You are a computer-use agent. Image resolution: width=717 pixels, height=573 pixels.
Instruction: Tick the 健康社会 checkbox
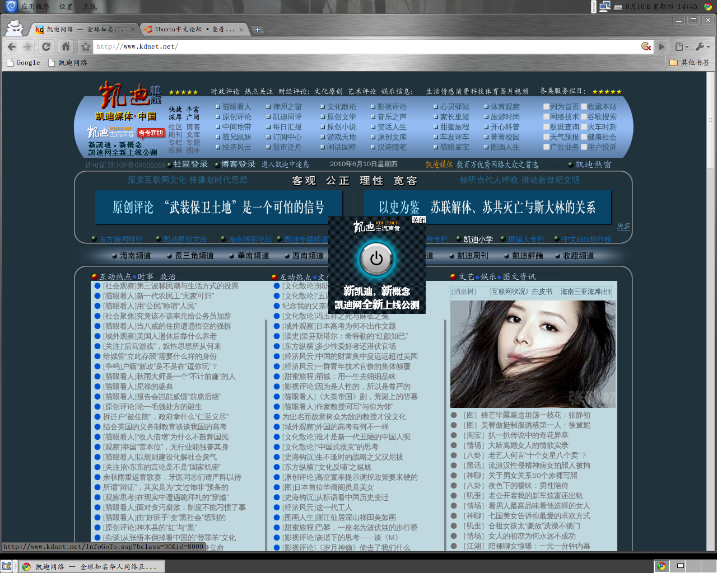click(584, 137)
